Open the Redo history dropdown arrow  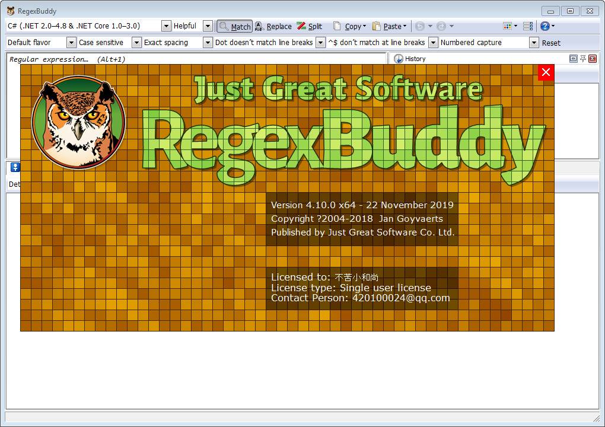[451, 26]
